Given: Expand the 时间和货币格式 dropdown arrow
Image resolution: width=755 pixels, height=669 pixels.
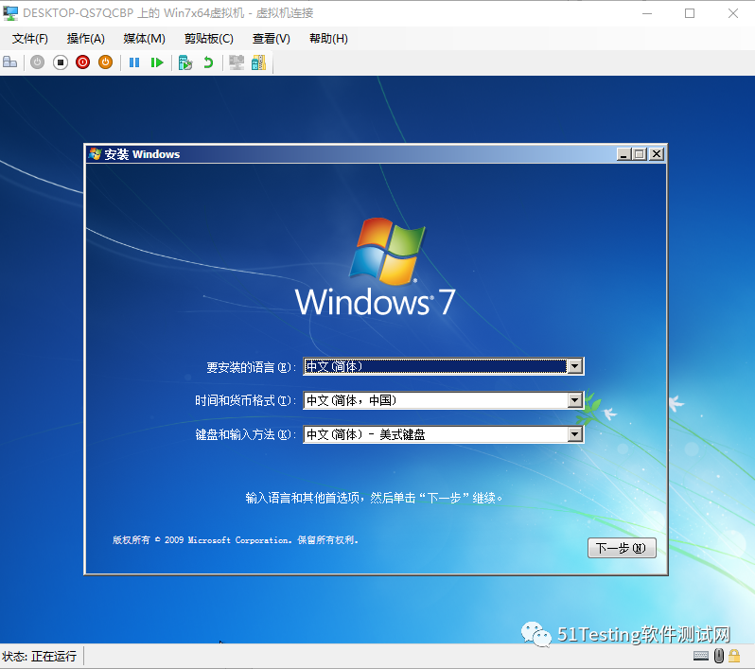Looking at the screenshot, I should 574,400.
